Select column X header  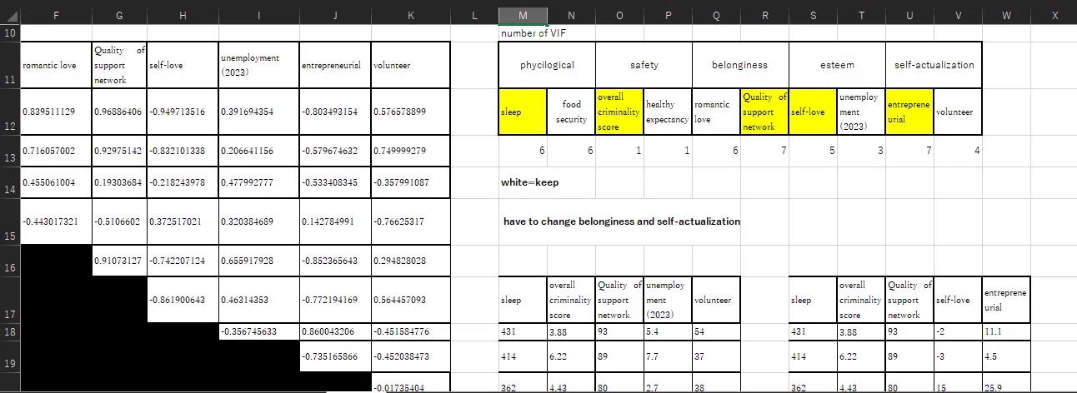tap(1054, 14)
